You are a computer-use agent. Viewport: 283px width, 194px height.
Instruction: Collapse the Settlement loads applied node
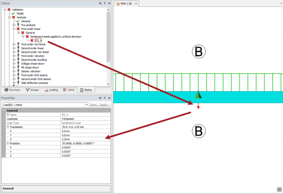pos(23,36)
